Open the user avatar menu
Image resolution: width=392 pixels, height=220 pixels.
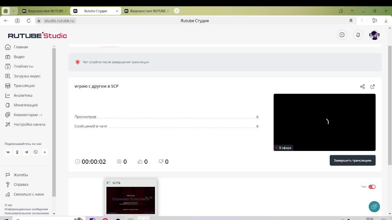[x=374, y=35]
